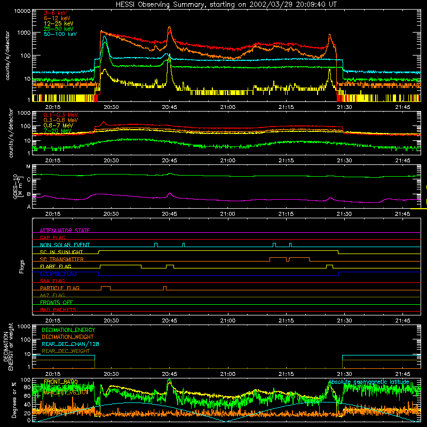Screen dimensions: 427x427
Task: Click the SAA_FLAG label
Action: point(52,281)
